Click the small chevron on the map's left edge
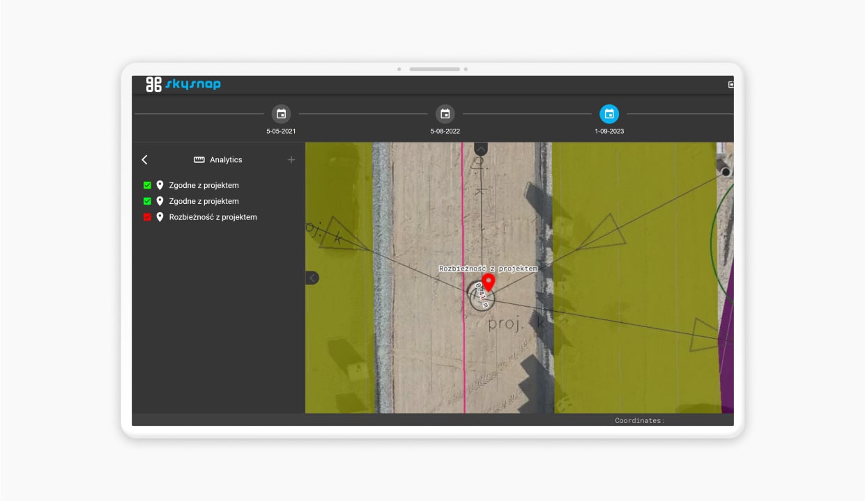865x501 pixels. 312,278
